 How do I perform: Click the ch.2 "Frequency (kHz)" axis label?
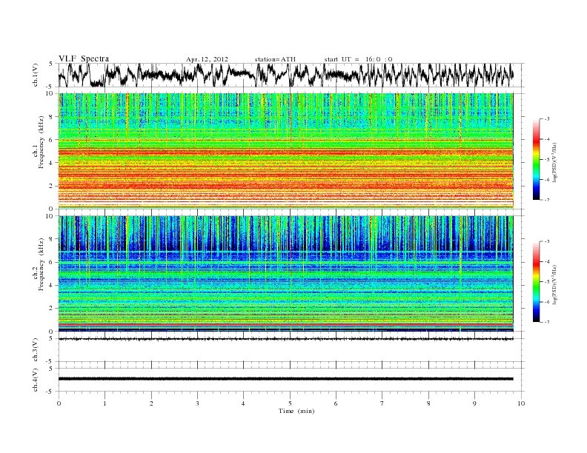[41, 264]
